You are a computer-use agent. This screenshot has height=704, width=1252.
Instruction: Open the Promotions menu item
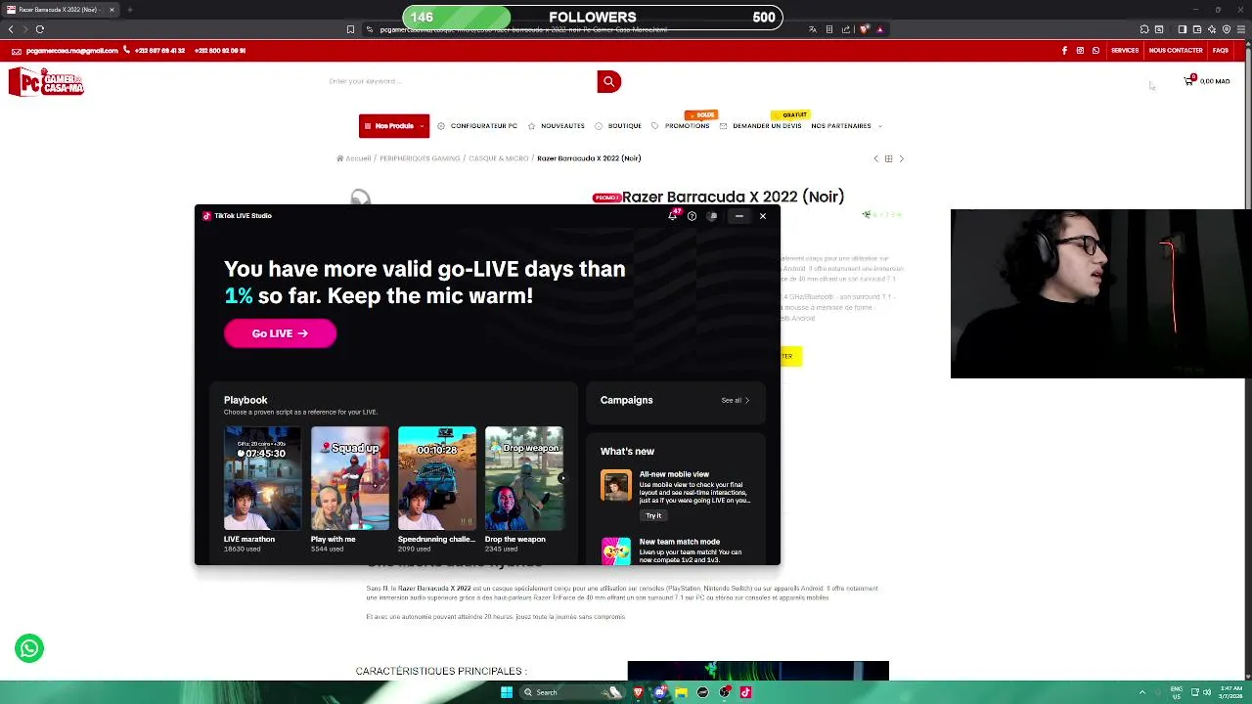pyautogui.click(x=681, y=126)
